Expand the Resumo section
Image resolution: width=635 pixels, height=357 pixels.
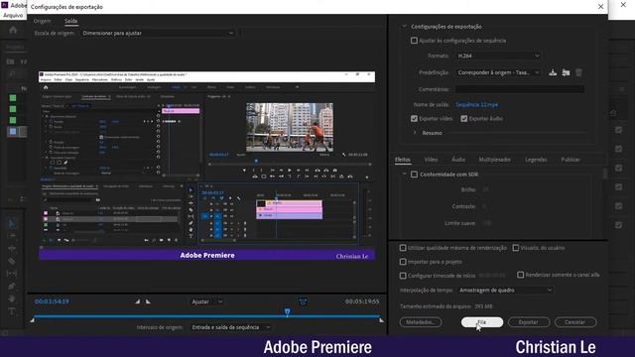click(415, 133)
